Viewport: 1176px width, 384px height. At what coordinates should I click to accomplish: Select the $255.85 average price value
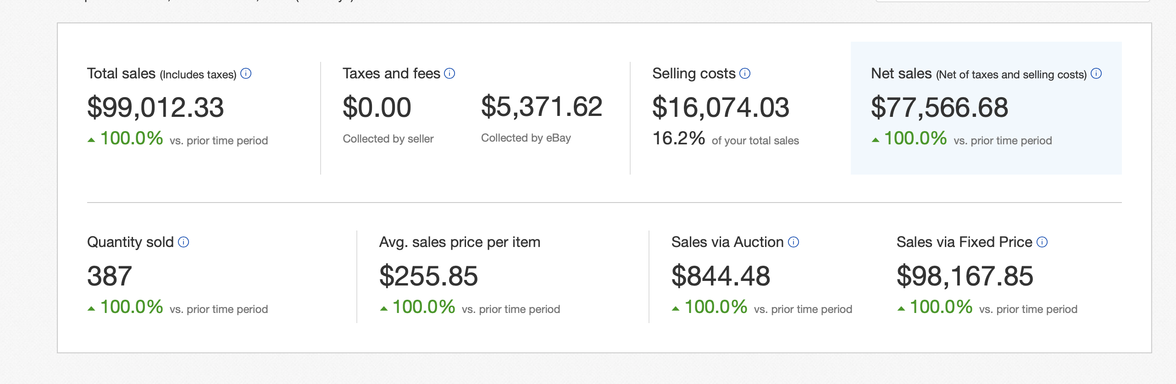click(429, 276)
